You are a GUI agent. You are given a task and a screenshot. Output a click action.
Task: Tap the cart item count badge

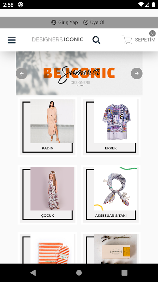pyautogui.click(x=152, y=33)
